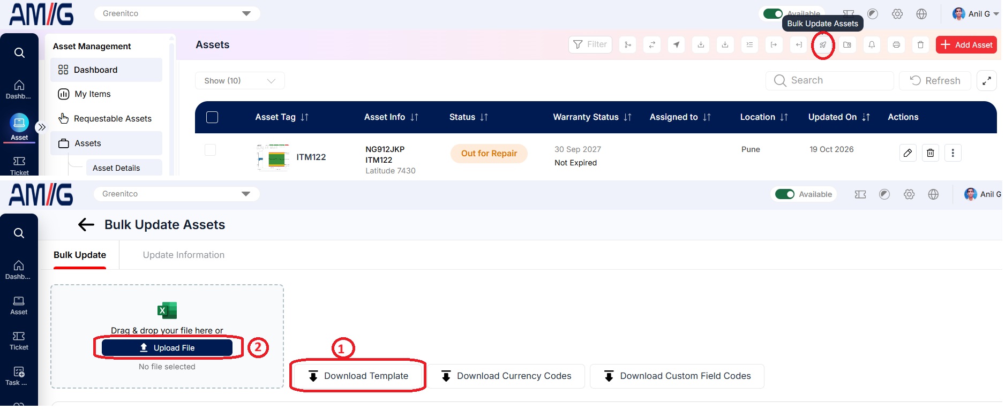Click the trash icon beside Add Asset

(920, 45)
